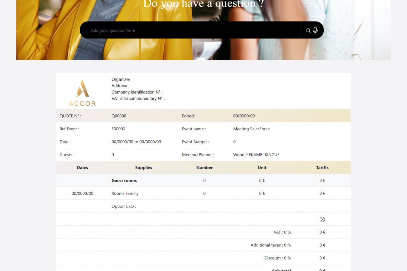Click meeting planner Wondjé EKAMBI KINGUE
The image size is (407, 271).
(256, 155)
